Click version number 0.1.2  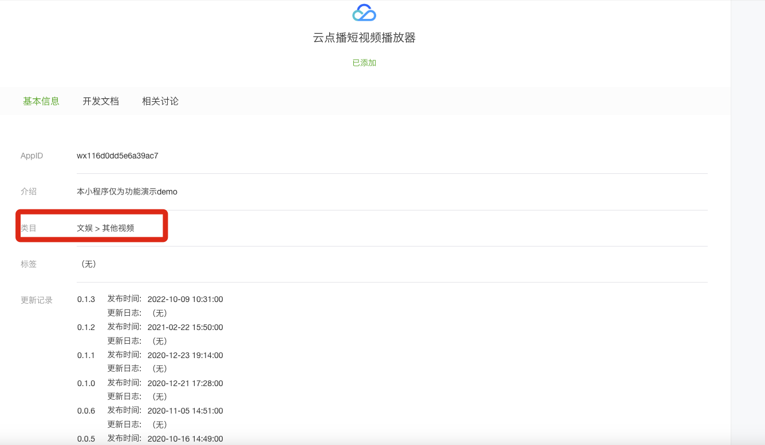(86, 327)
